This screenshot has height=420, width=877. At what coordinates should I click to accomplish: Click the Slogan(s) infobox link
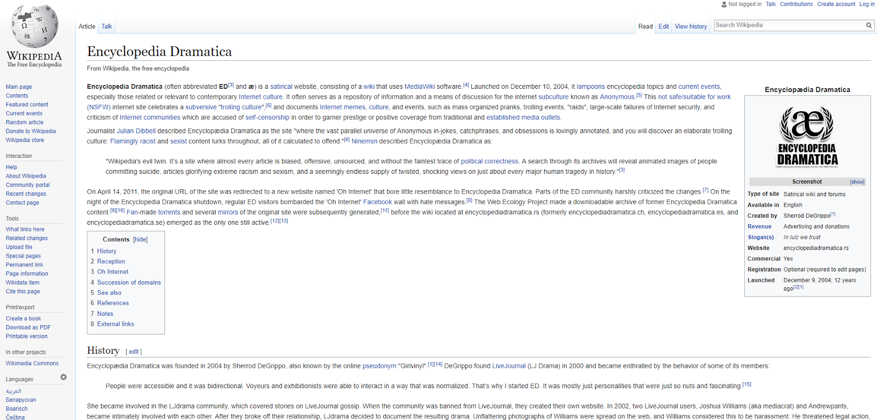[x=761, y=237]
